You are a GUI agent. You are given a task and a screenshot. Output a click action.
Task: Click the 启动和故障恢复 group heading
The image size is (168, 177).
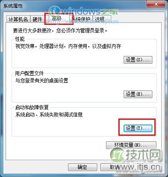pos(32,107)
